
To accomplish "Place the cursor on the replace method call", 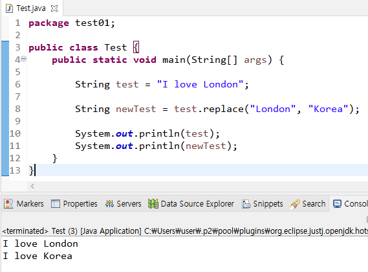I will [x=223, y=109].
